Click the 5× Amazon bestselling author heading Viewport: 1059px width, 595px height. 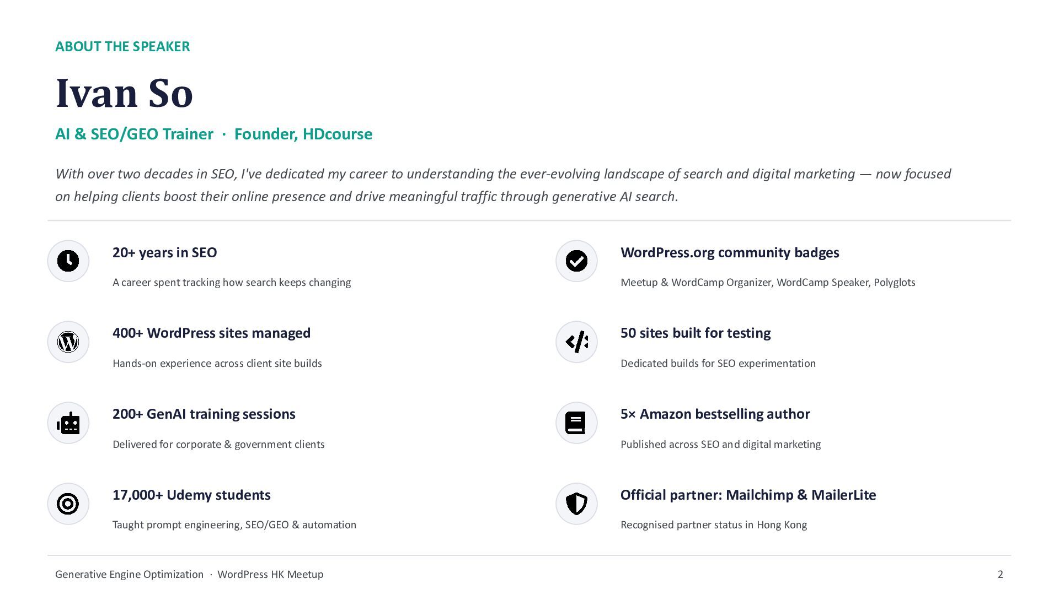coord(715,414)
